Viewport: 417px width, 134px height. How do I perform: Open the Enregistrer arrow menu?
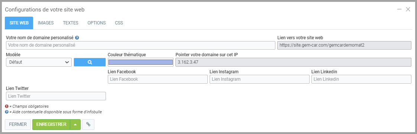coord(75,124)
